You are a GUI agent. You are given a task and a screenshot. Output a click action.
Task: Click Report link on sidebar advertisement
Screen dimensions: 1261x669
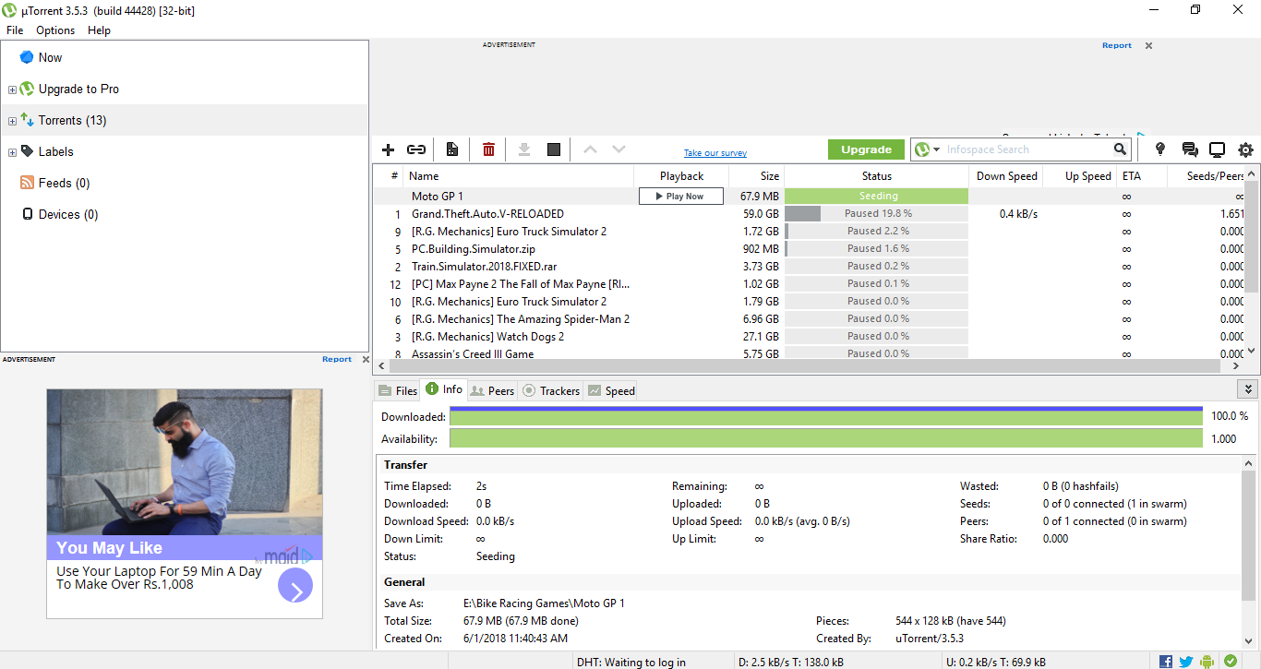point(337,359)
